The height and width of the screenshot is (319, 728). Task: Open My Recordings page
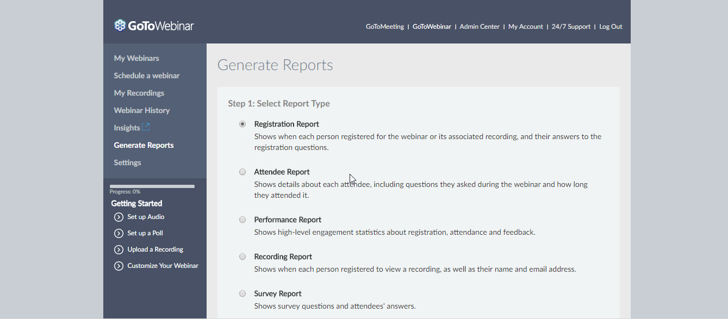tap(139, 93)
